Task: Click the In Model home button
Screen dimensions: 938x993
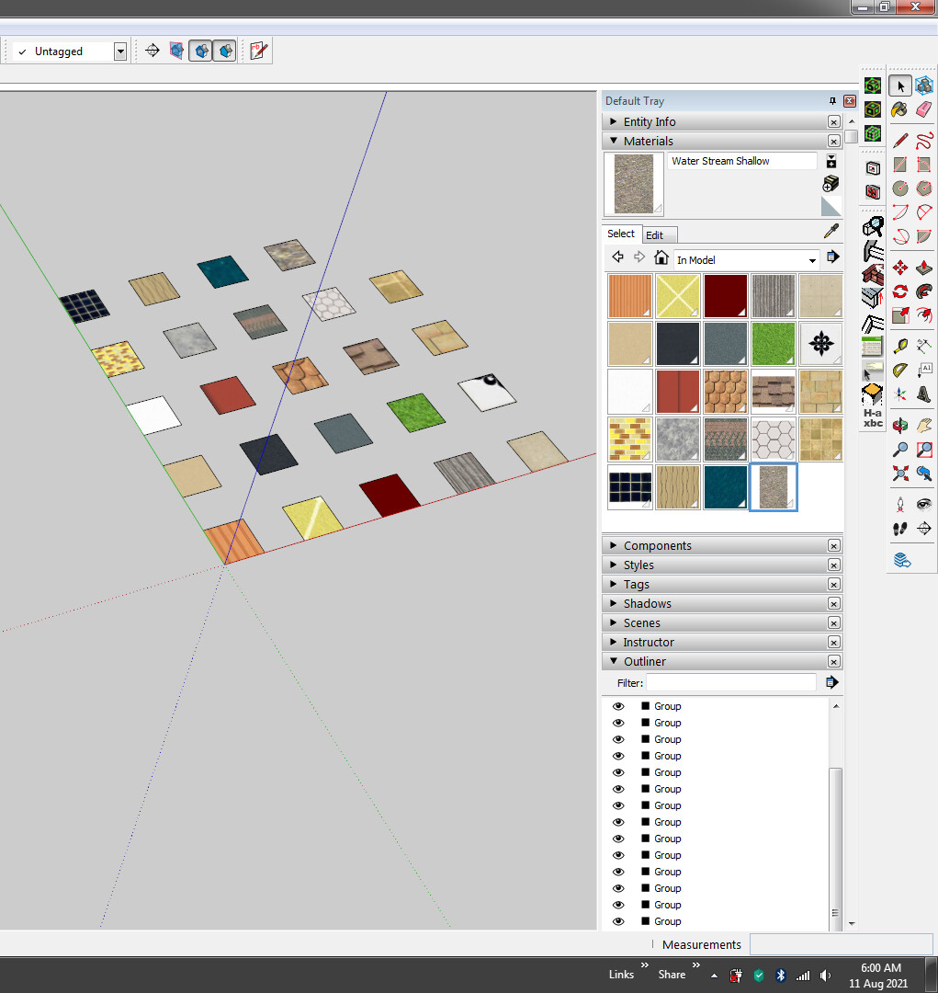Action: pyautogui.click(x=661, y=257)
